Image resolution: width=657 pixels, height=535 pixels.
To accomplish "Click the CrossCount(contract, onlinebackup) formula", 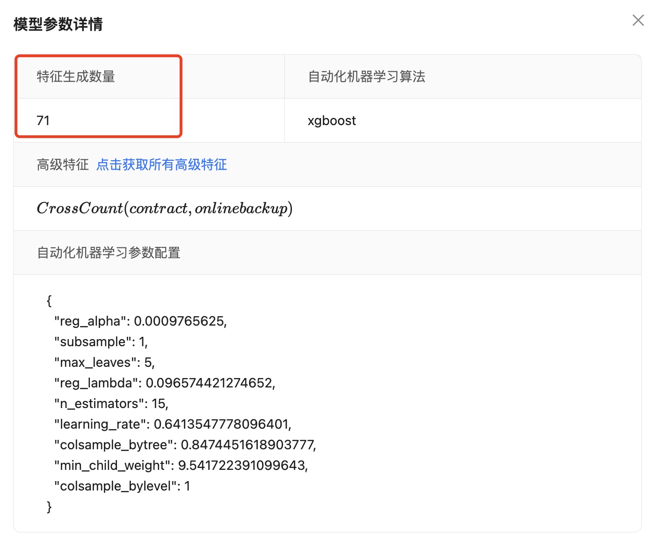I will pyautogui.click(x=165, y=208).
